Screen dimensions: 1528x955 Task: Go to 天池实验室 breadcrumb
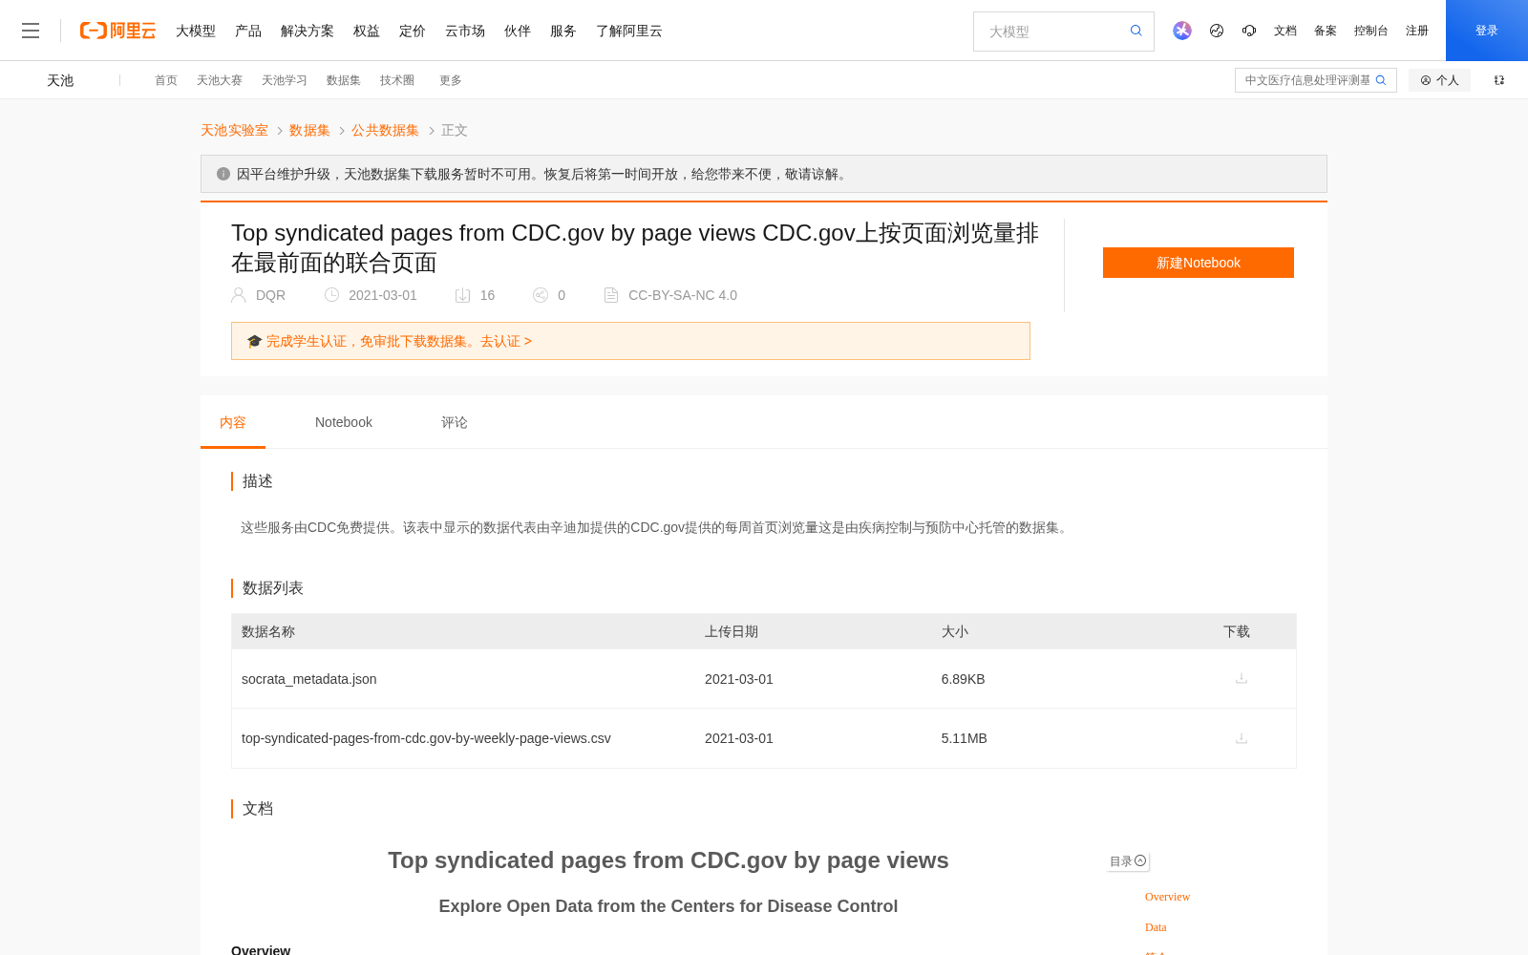[x=234, y=130]
